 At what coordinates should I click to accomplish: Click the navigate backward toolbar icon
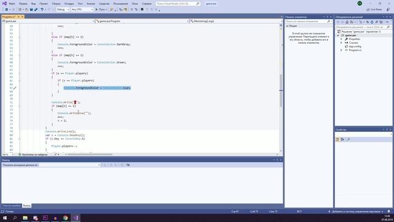6,9
